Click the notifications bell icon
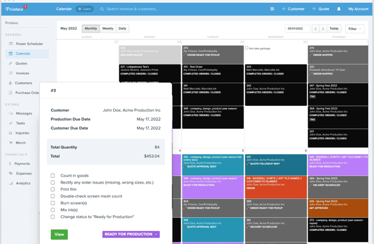Viewport: 374px width, 244px height. click(339, 9)
